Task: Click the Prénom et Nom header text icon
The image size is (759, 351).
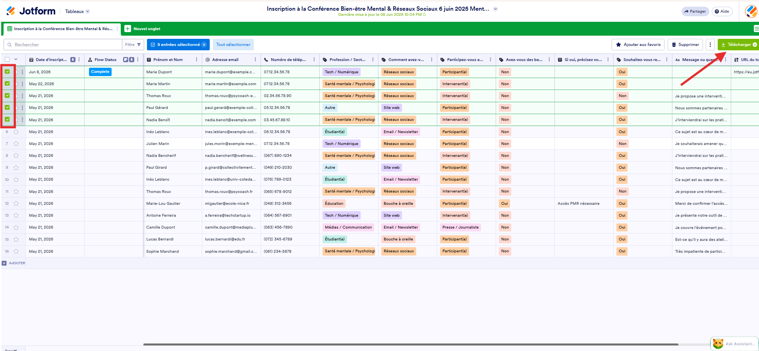Action: [x=149, y=60]
